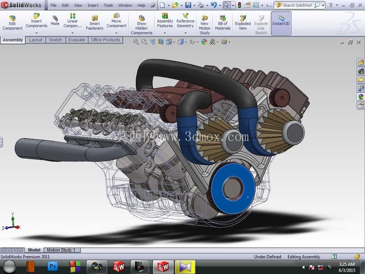Click the Open file folder icon

[175, 5]
